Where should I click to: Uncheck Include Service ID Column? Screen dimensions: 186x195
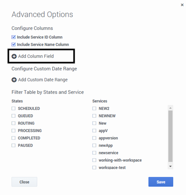pos(13,37)
